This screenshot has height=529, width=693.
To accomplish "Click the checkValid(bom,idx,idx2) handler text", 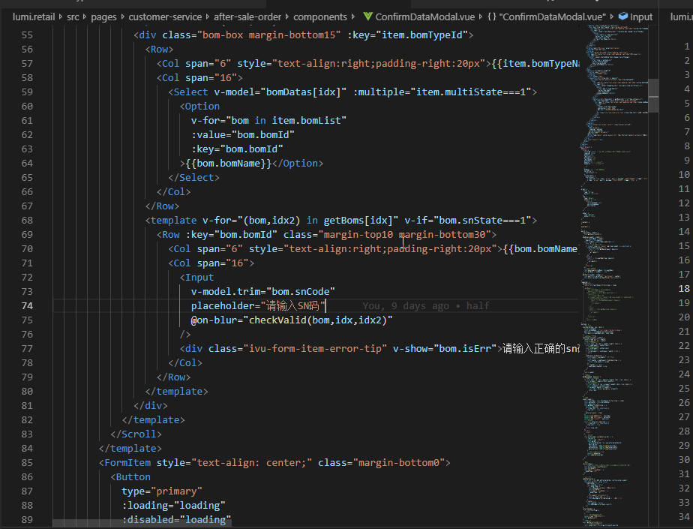I will pos(318,320).
